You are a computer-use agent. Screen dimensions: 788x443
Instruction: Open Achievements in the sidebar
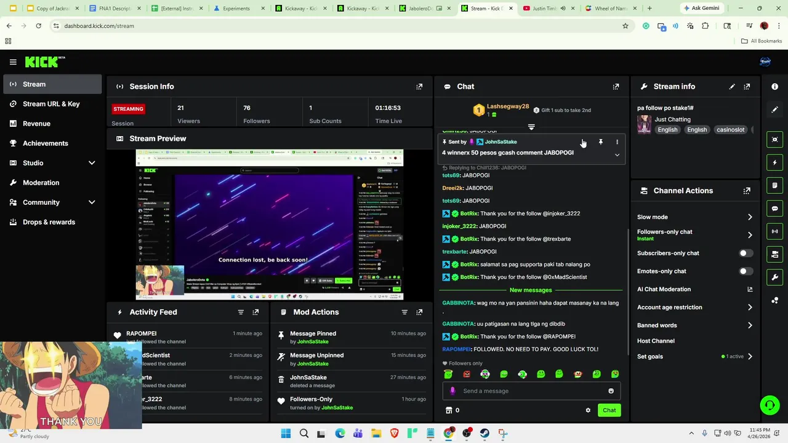tap(52, 143)
